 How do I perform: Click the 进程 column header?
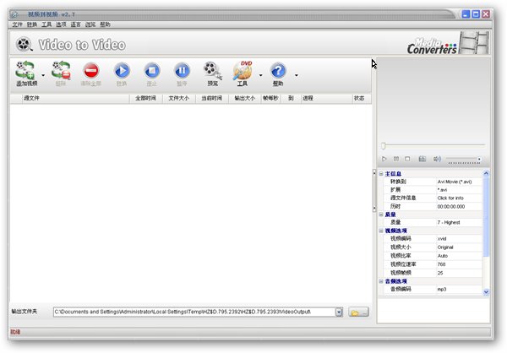coord(326,98)
